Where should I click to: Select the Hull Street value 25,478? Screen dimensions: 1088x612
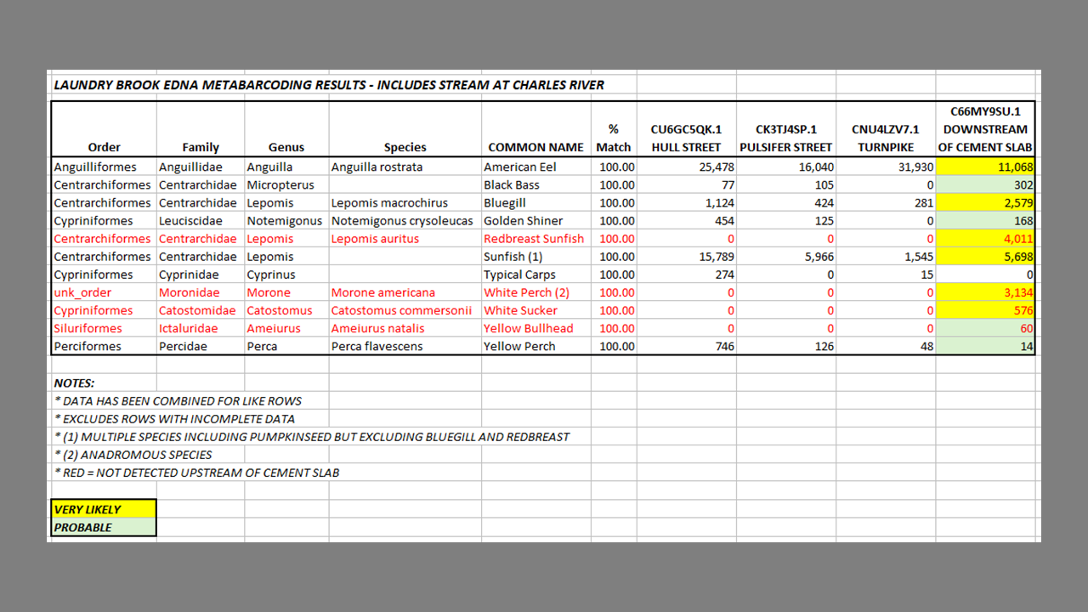tap(687, 167)
